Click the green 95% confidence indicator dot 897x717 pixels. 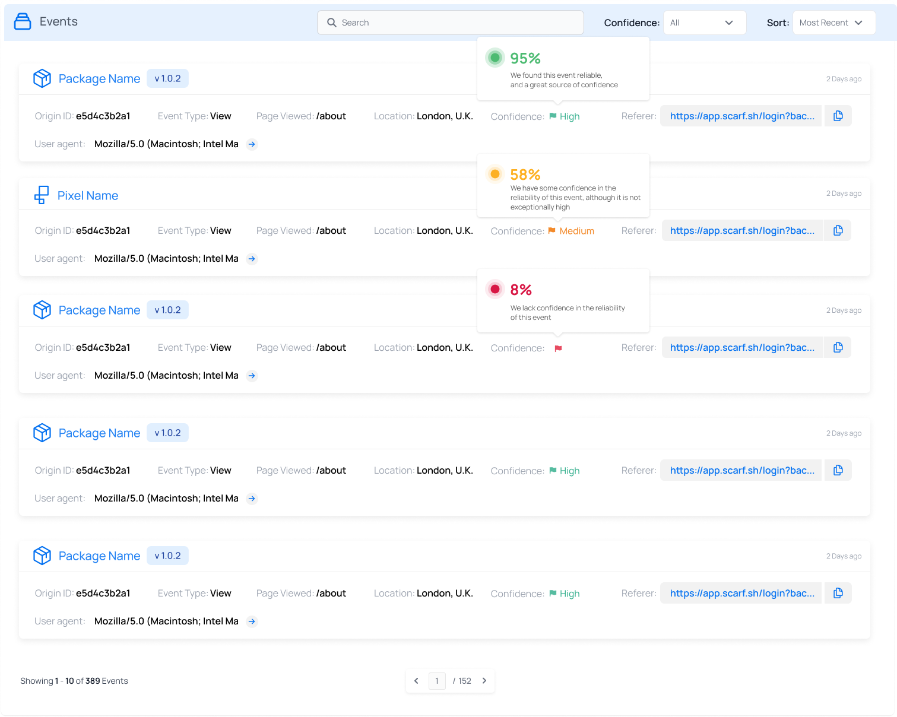point(495,58)
